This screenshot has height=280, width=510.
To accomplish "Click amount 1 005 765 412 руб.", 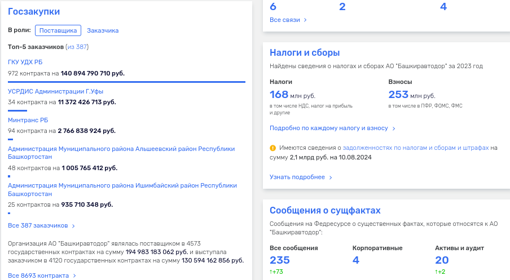I will (x=90, y=168).
